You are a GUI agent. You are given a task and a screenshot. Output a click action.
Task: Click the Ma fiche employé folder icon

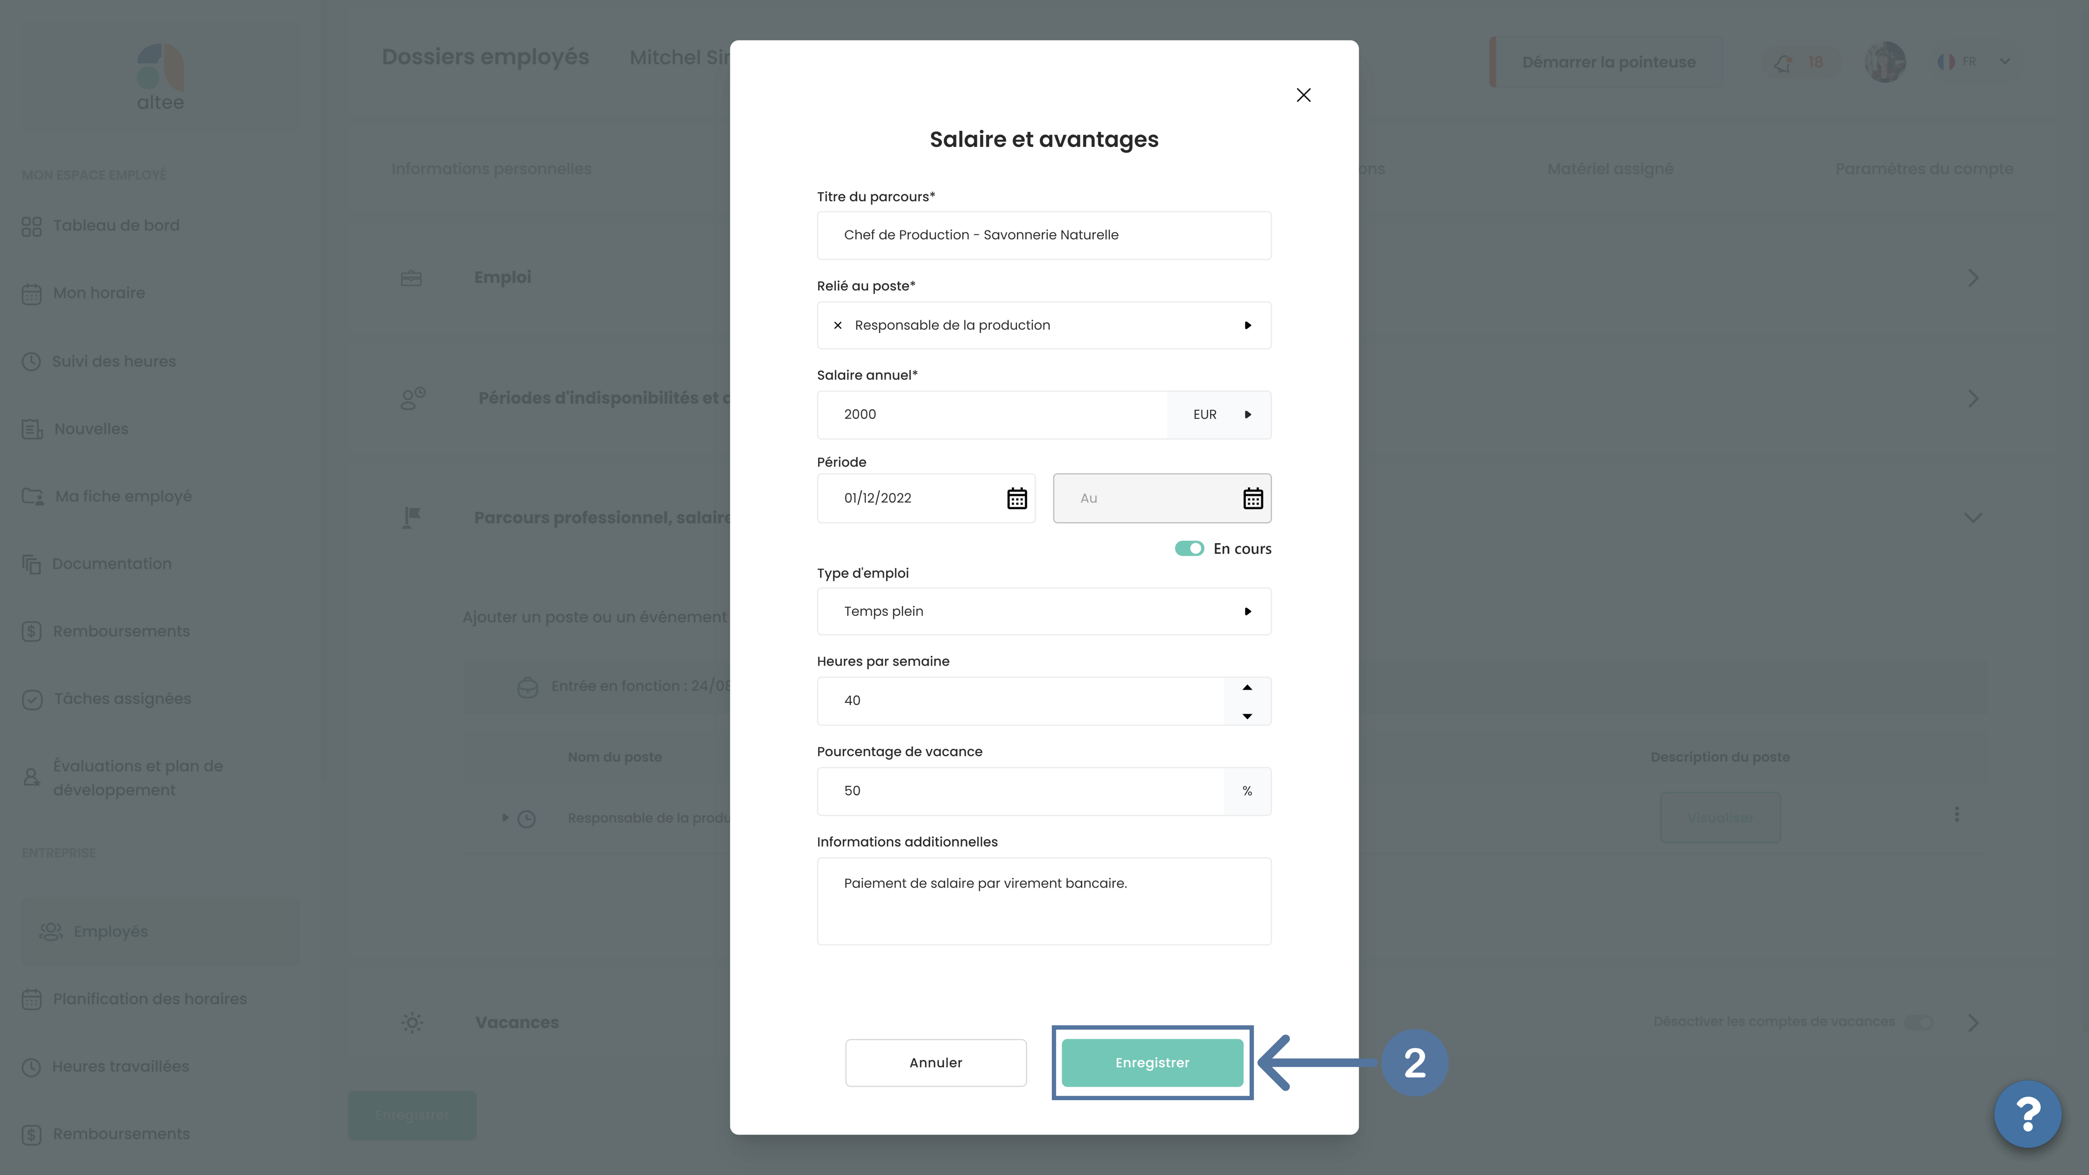tap(32, 496)
